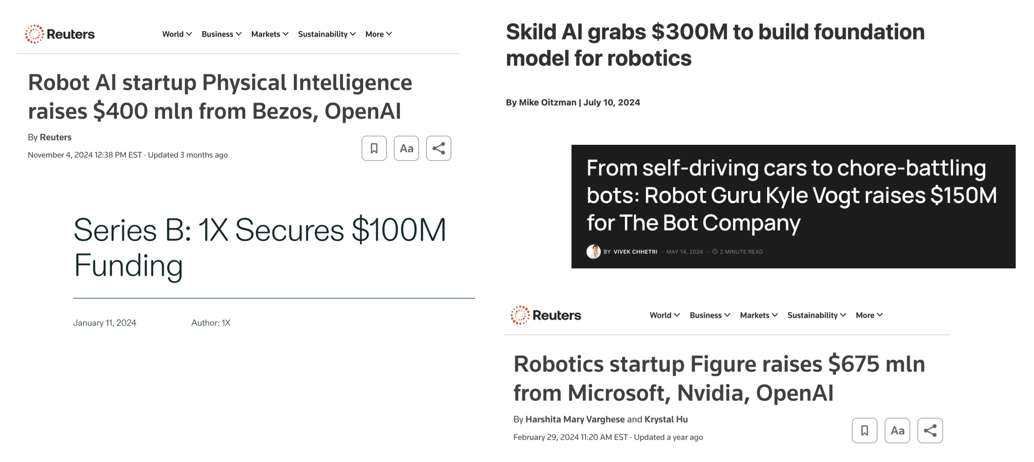Share the Physical Intelligence article
The width and height of the screenshot is (1034, 462).
pyautogui.click(x=438, y=148)
